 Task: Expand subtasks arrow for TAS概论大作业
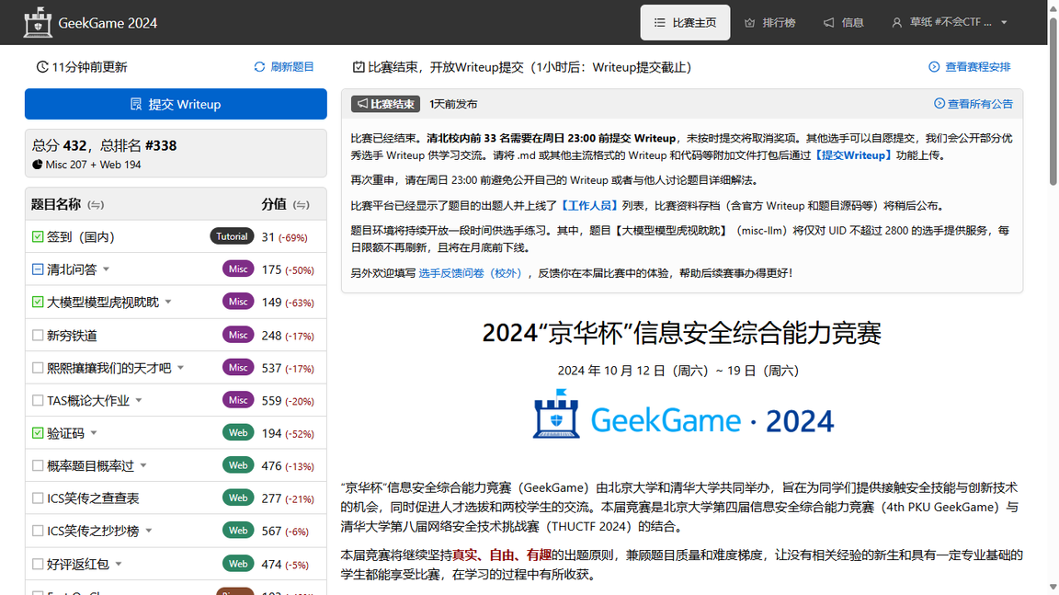click(139, 400)
